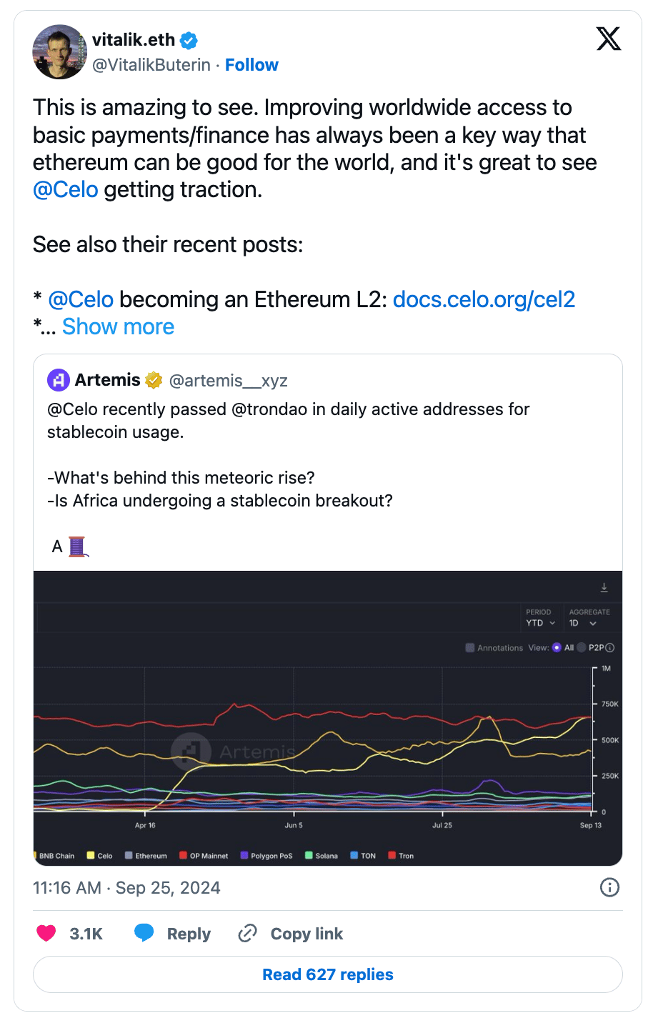Enable the Annotations checkbox
The image size is (653, 1023).
coord(470,648)
